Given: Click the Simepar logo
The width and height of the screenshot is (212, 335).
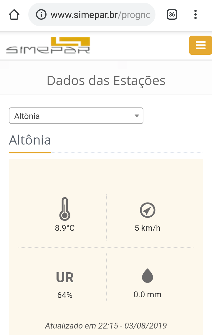Looking at the screenshot, I should point(48,45).
